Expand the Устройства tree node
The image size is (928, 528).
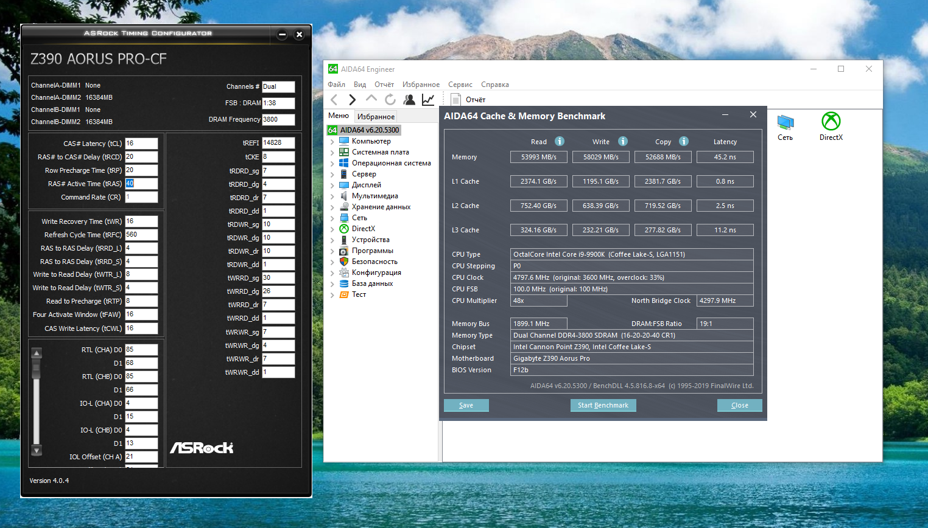point(332,240)
